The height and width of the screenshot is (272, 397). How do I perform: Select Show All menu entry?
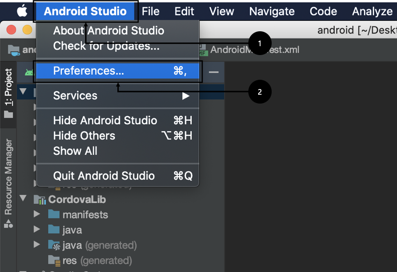[118, 151]
